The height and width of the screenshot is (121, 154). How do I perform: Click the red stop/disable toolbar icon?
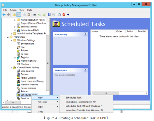64,15
